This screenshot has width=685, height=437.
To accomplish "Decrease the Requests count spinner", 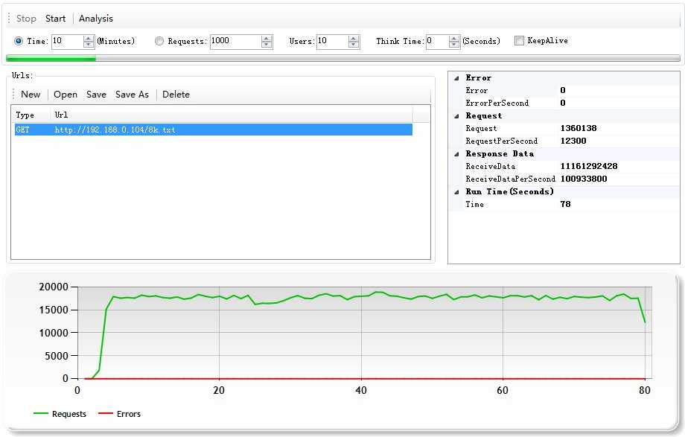I will pyautogui.click(x=267, y=45).
